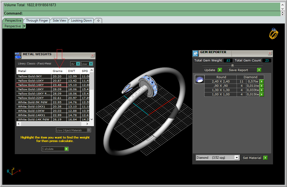This screenshot has height=187, width=287.
Task: Click the SPG column header
Action: (85, 71)
